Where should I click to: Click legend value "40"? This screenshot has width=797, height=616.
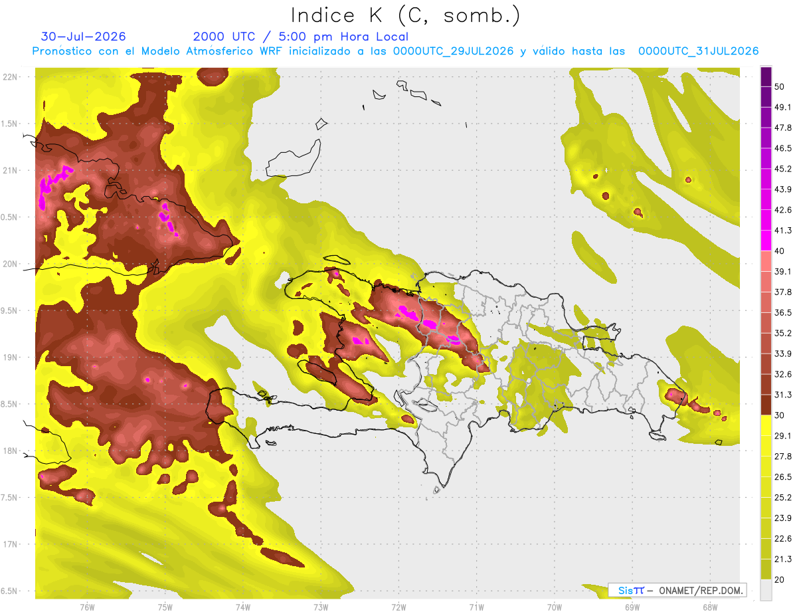tap(780, 251)
